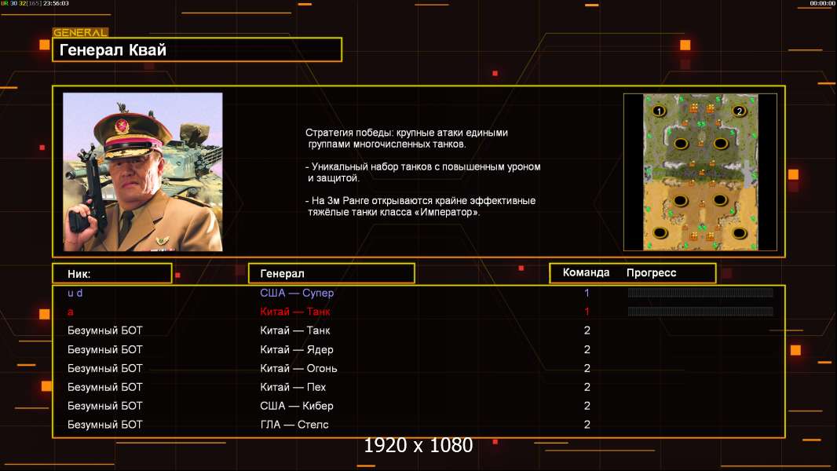Click the red "Китай — Танк" entry
837x471 pixels.
(295, 312)
